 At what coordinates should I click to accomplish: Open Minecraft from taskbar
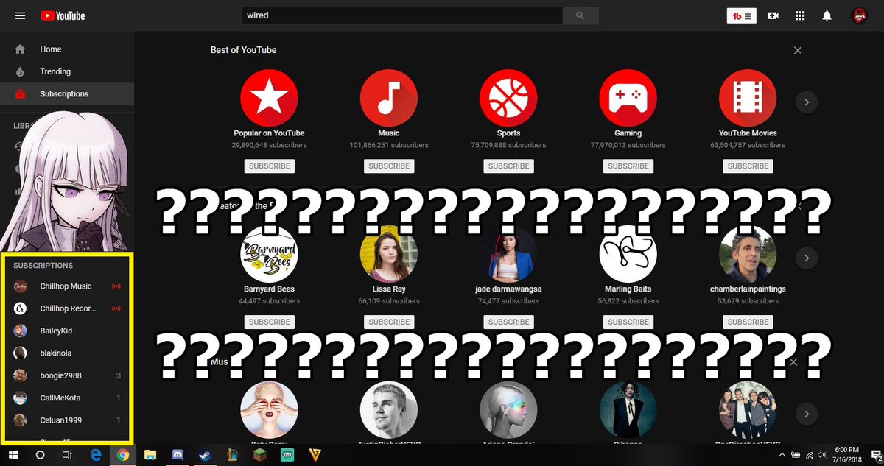pos(259,455)
